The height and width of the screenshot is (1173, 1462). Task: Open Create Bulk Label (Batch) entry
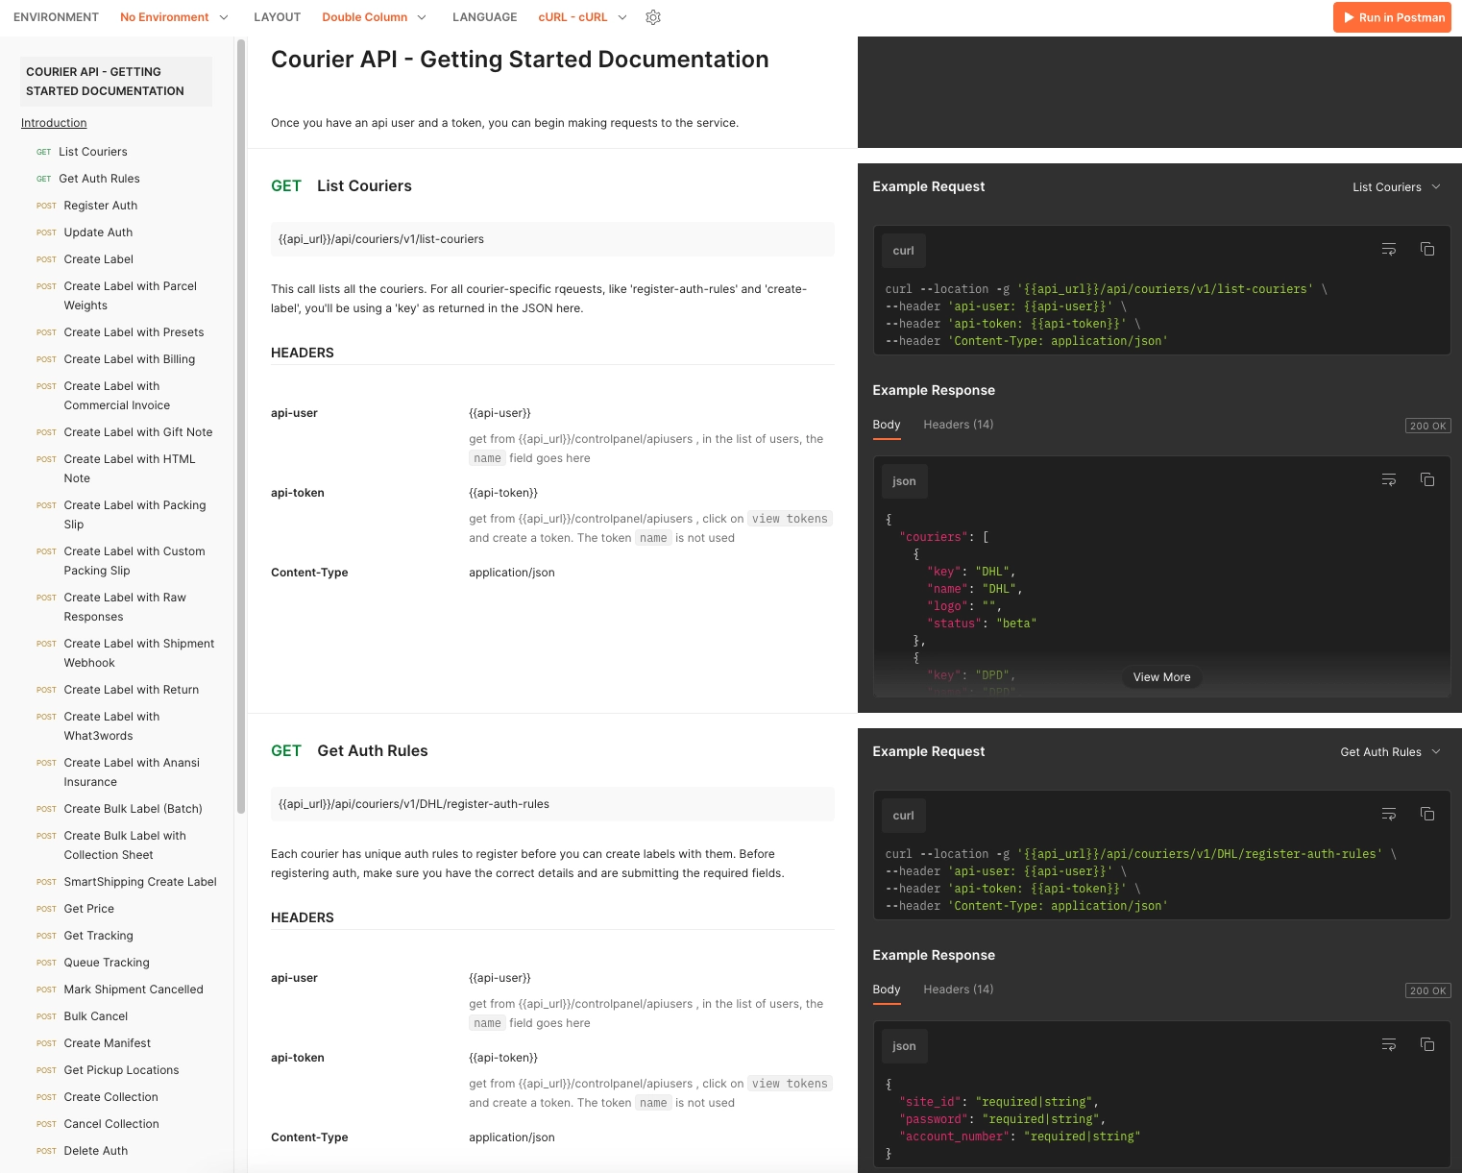133,809
